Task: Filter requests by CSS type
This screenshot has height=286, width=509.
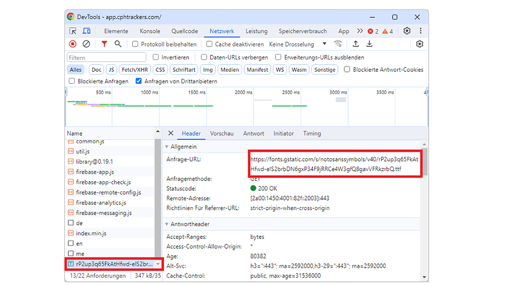Action: [x=160, y=69]
